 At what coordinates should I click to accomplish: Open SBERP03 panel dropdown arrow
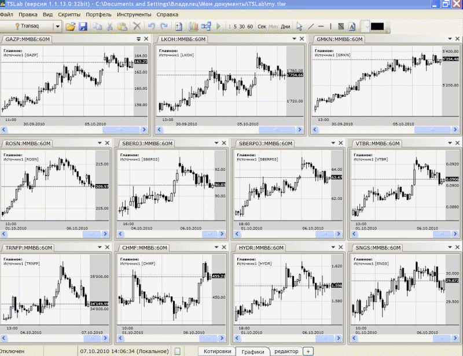[333, 143]
